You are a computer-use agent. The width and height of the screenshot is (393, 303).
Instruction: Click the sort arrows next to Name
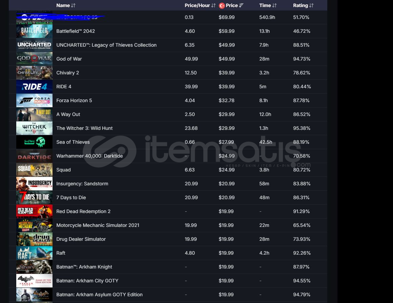(x=74, y=5)
